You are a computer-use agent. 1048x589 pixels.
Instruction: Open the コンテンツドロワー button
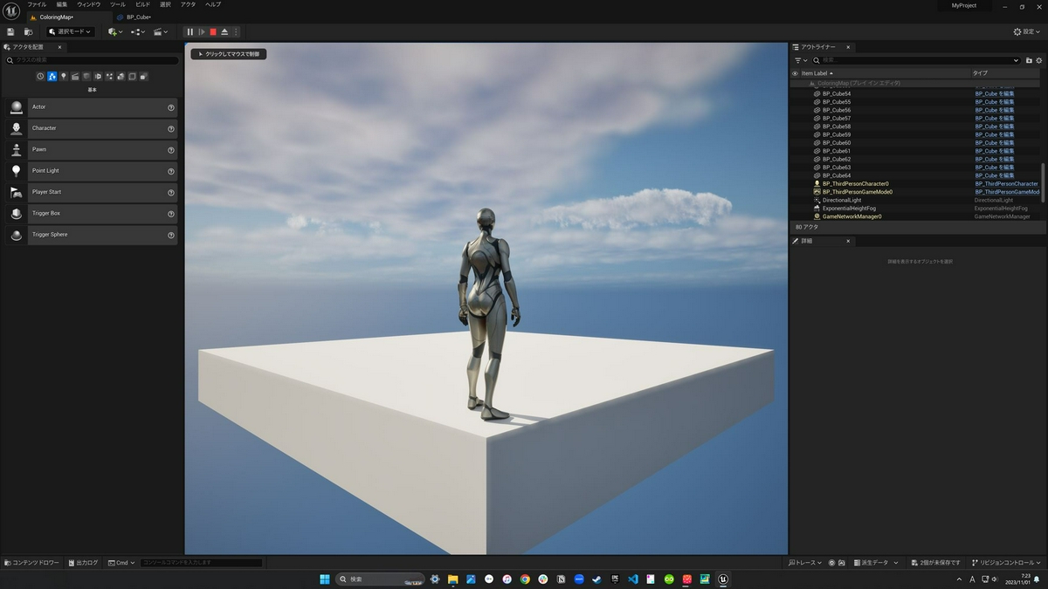click(x=32, y=563)
